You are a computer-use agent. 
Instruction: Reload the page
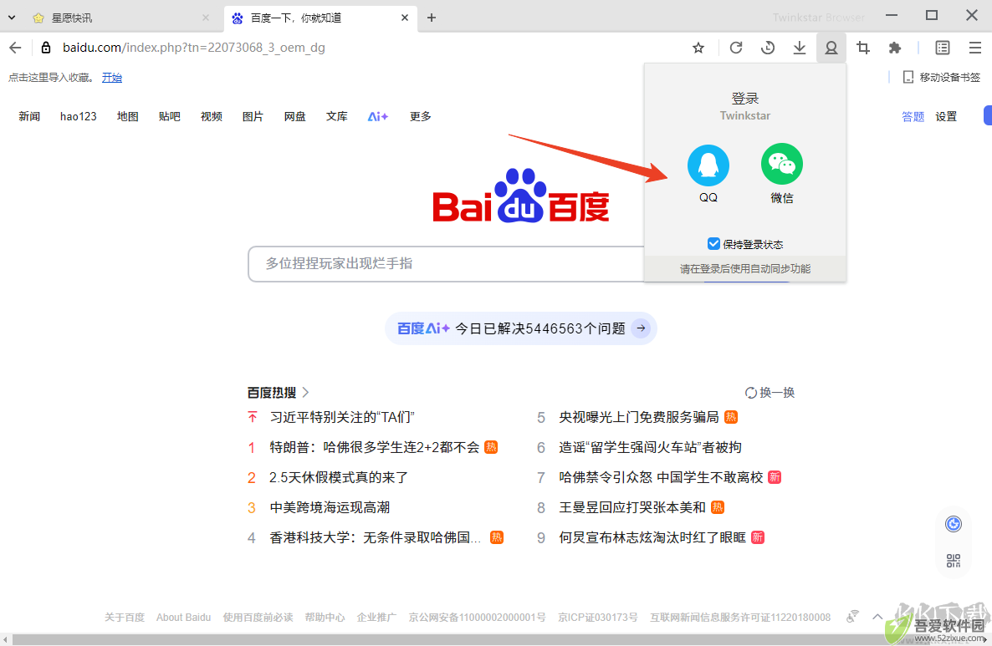[x=736, y=48]
